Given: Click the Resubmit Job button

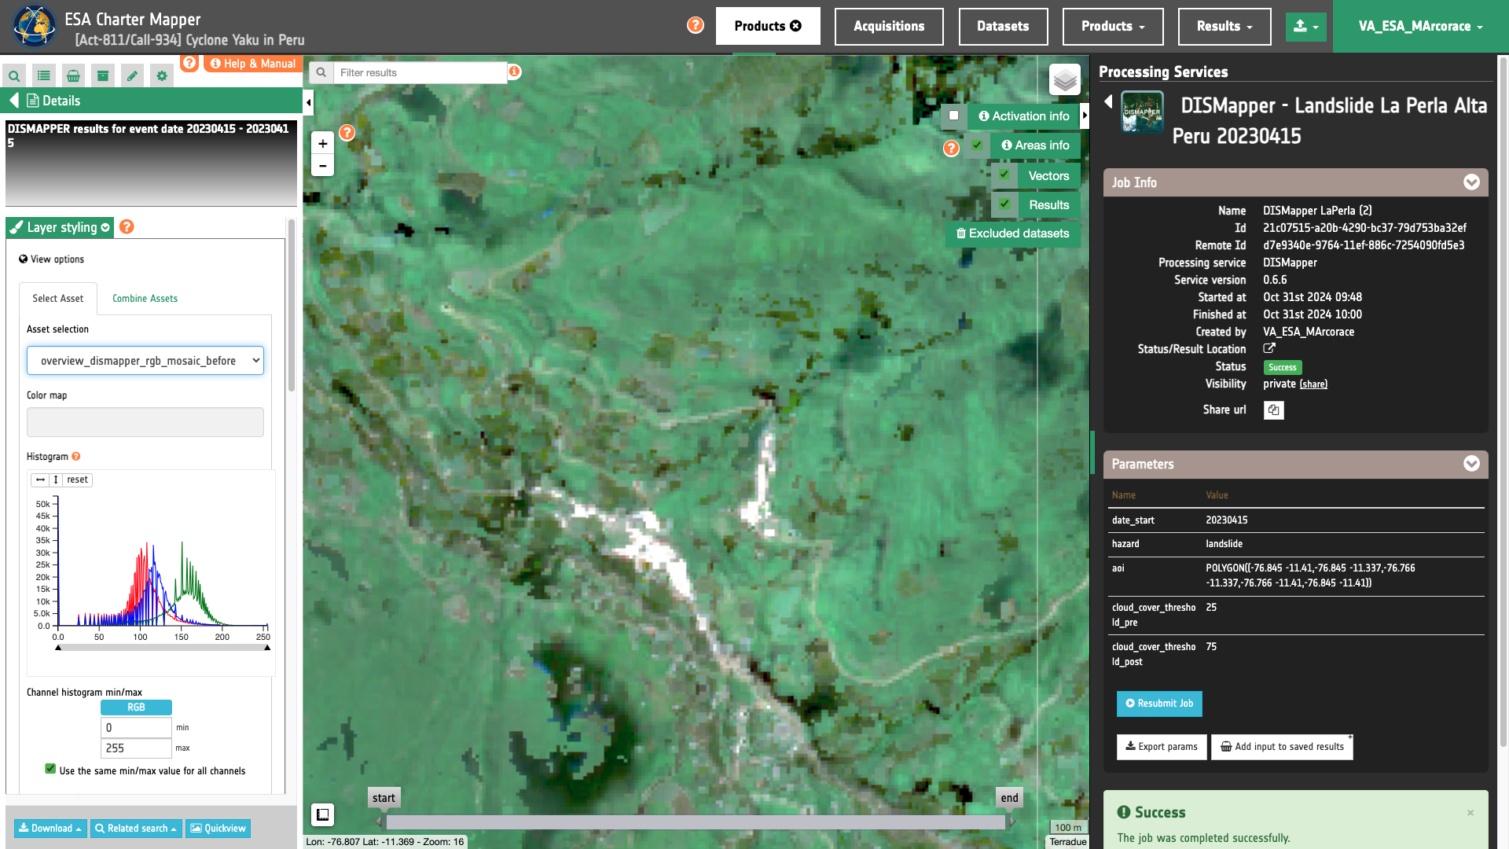Looking at the screenshot, I should click(1159, 704).
